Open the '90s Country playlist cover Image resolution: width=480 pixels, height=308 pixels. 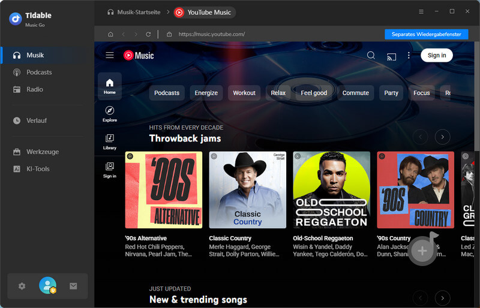(415, 190)
